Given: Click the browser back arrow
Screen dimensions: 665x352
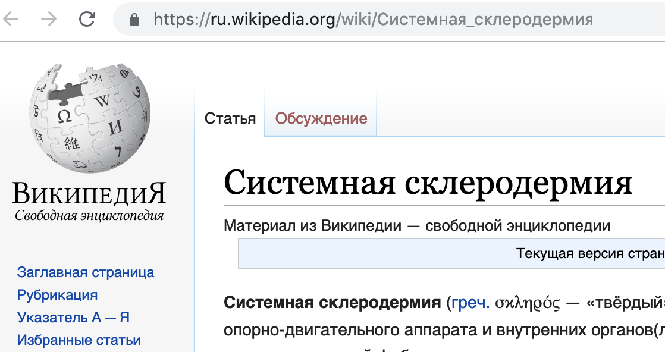Looking at the screenshot, I should (x=11, y=19).
